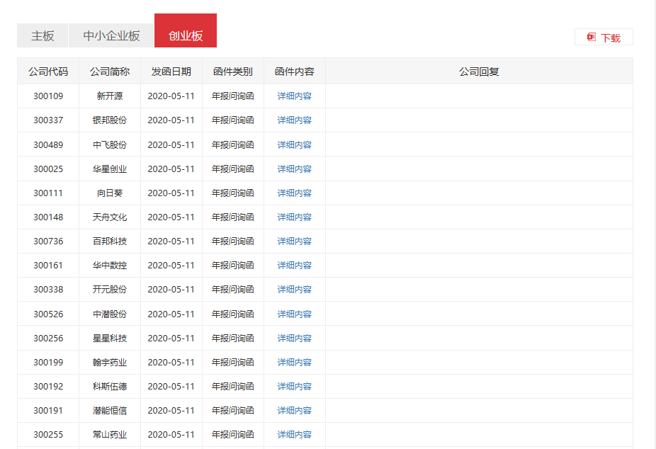Open 详细内容 link for 潜能恒信
The height and width of the screenshot is (449, 656).
(x=295, y=411)
